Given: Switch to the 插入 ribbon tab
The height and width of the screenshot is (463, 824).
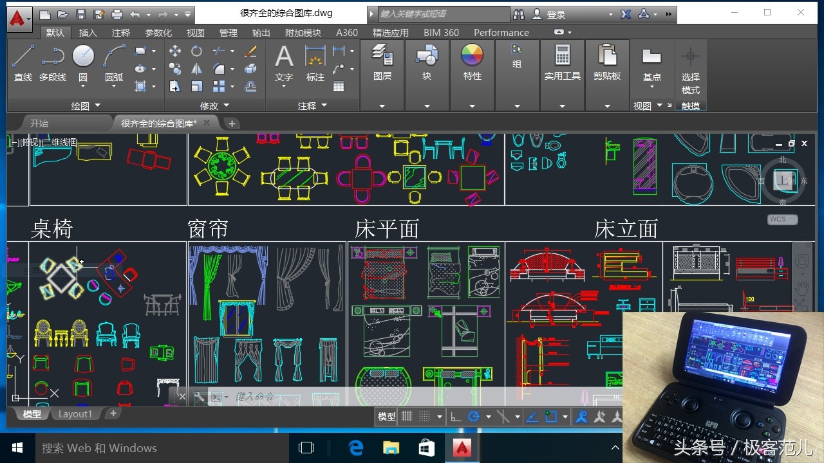Looking at the screenshot, I should pyautogui.click(x=88, y=33).
